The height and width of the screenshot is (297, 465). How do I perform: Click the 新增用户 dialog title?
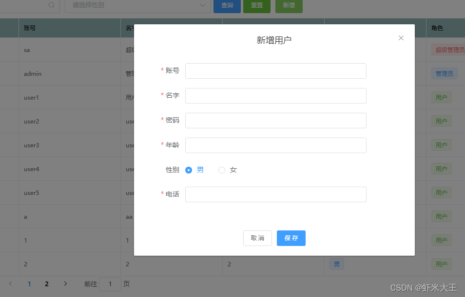[x=274, y=40]
